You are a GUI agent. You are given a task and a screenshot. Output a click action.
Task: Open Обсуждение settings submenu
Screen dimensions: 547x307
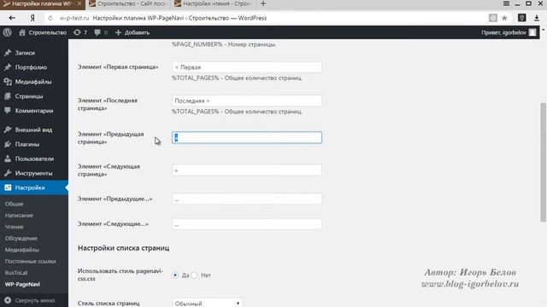(x=21, y=238)
